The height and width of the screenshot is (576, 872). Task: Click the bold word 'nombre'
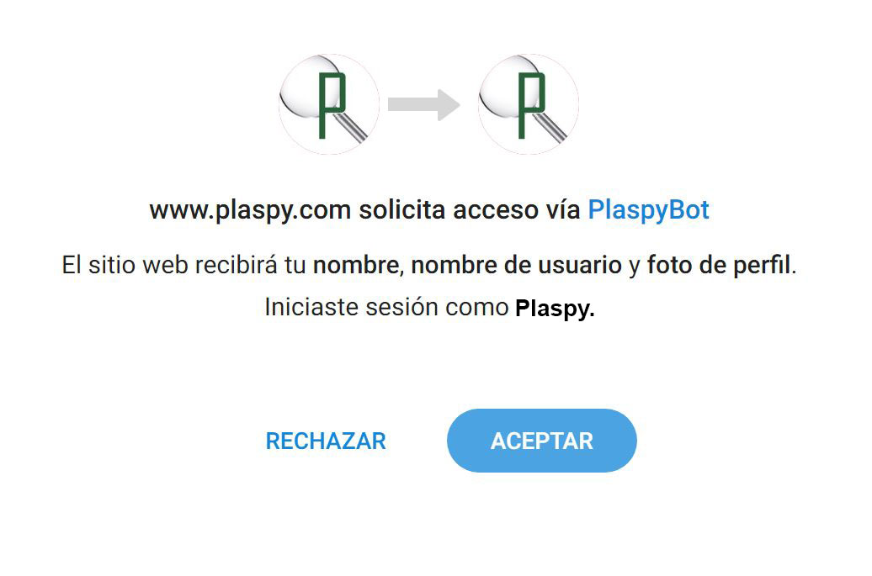pyautogui.click(x=356, y=265)
